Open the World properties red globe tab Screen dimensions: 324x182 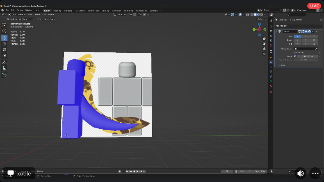[271, 45]
